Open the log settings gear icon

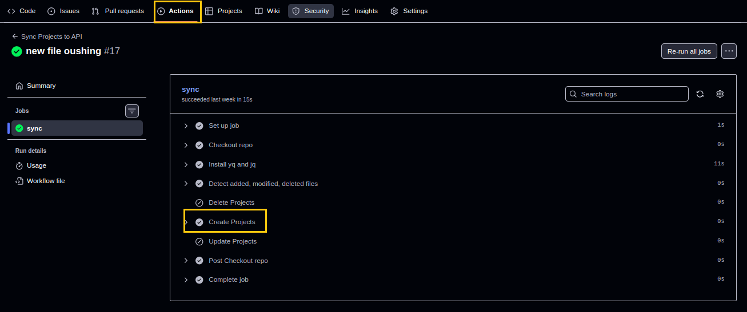coord(720,94)
